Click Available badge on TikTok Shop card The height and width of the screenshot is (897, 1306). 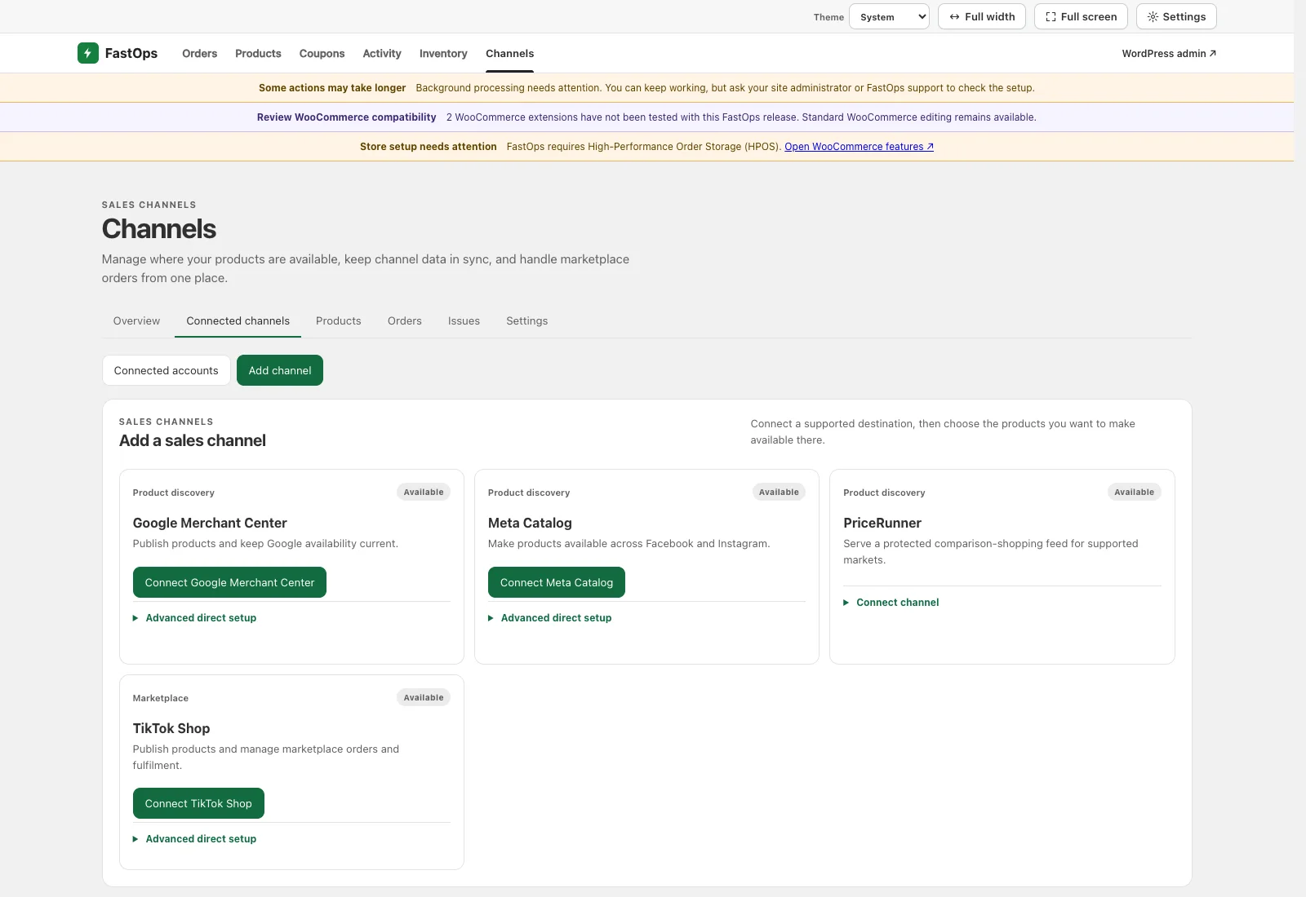(x=424, y=697)
